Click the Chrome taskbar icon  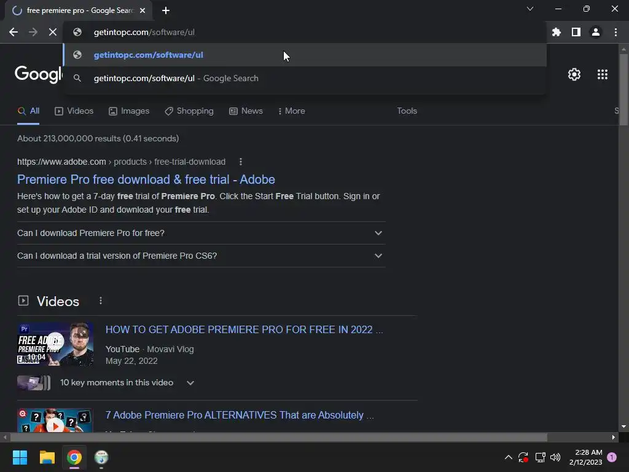point(74,457)
